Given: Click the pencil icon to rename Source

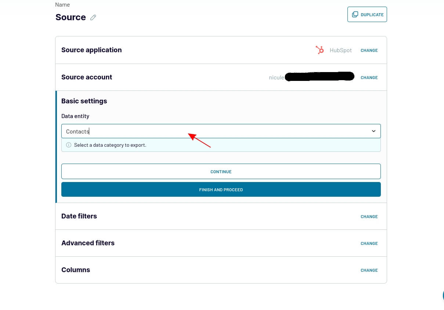Looking at the screenshot, I should tap(93, 17).
